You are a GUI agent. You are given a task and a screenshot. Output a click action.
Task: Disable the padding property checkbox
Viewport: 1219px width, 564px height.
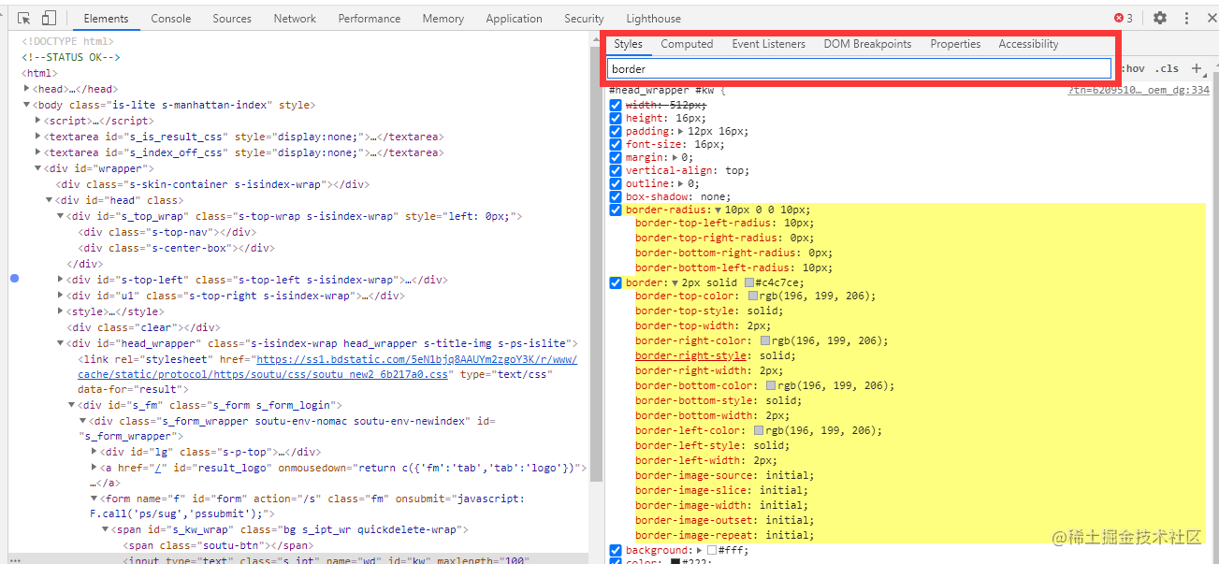(x=616, y=132)
